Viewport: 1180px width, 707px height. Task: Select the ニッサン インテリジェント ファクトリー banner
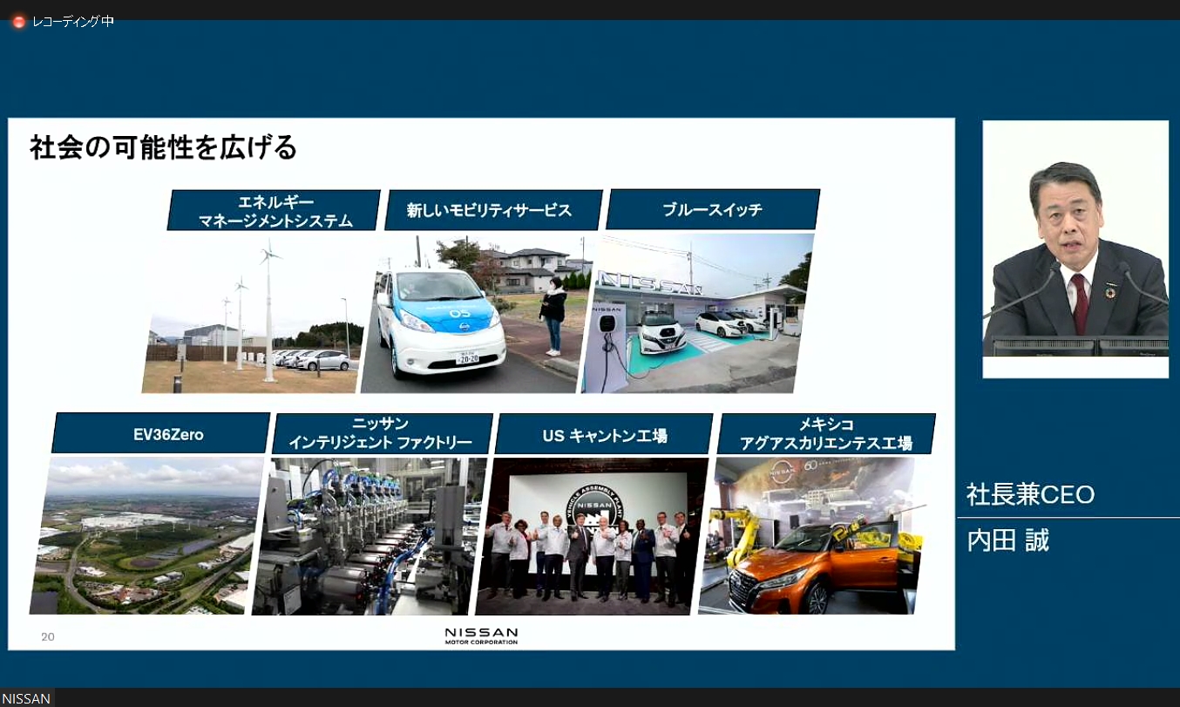(x=384, y=433)
